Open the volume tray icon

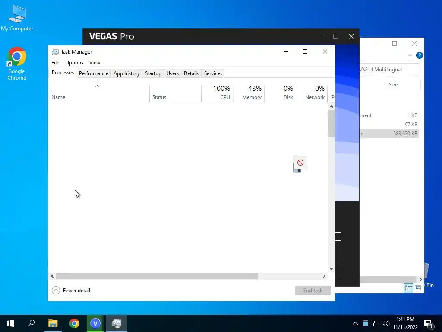tap(386, 323)
